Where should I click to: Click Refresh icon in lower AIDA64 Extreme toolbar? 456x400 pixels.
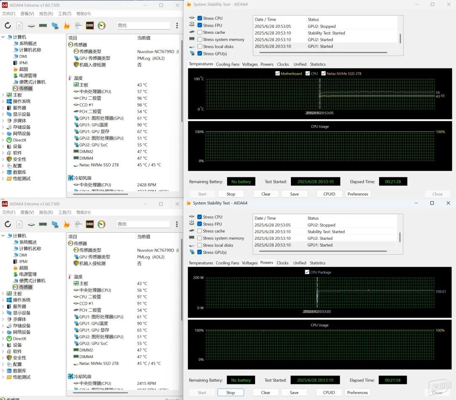point(8,224)
